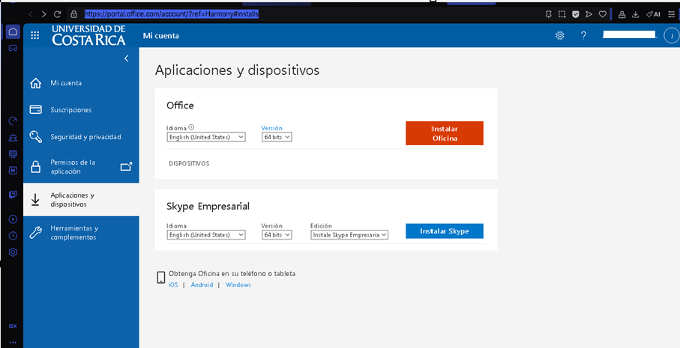This screenshot has width=680, height=348.
Task: Click the info icon next to Office Idioma
Action: point(191,128)
